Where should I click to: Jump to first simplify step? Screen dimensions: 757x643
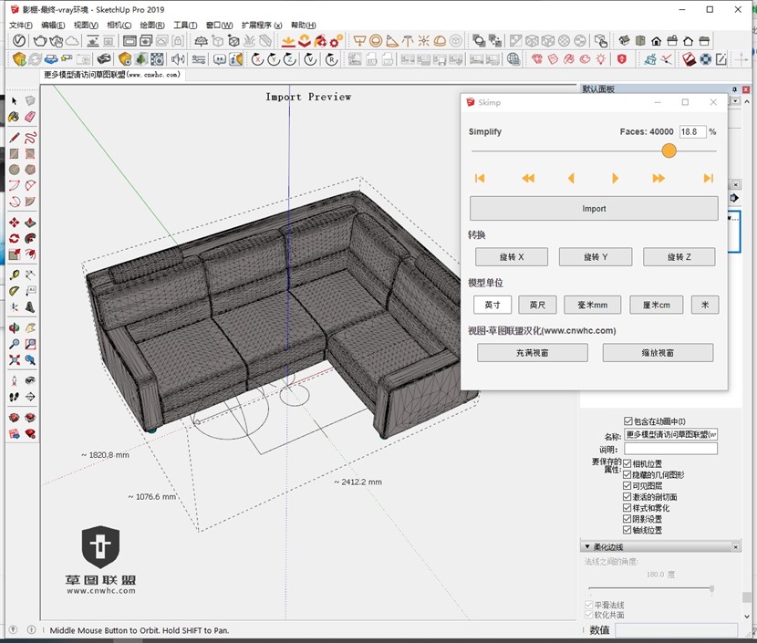(x=480, y=178)
